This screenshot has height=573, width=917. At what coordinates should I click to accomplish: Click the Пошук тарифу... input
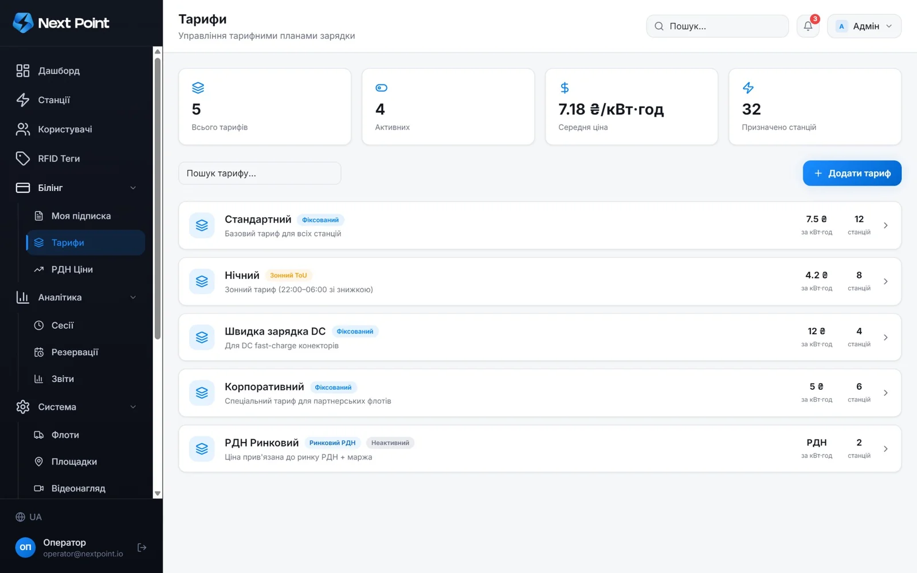[x=260, y=173]
